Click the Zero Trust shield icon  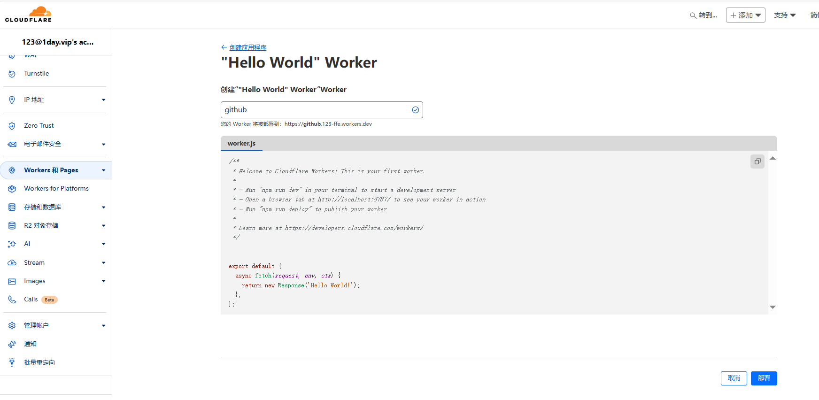coord(12,126)
